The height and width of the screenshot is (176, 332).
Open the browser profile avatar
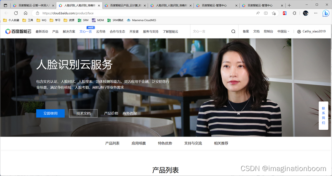(305, 13)
